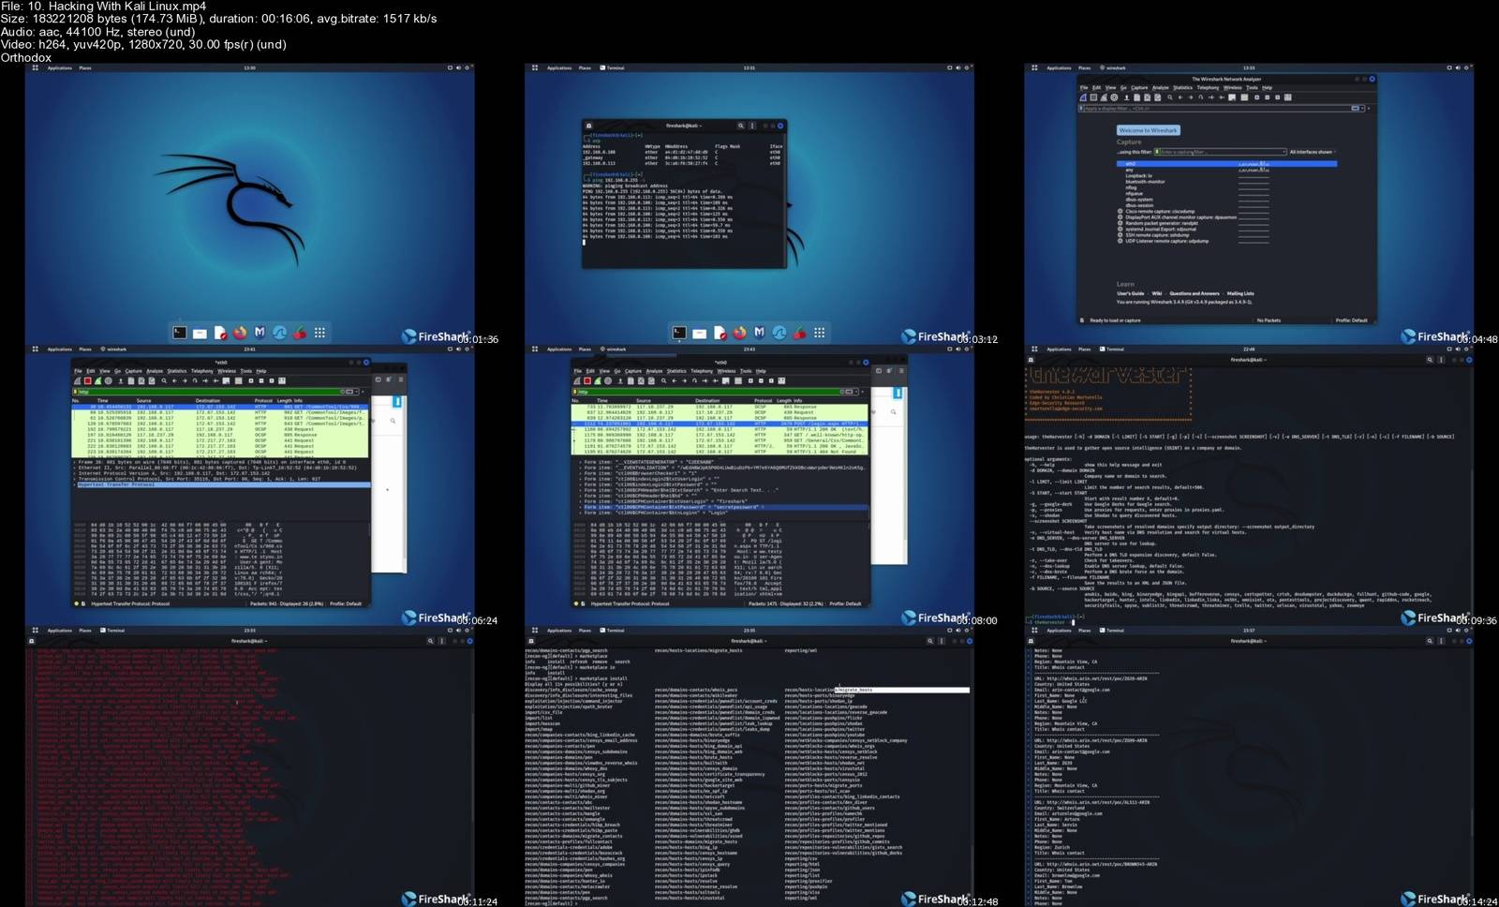Open Statistics menu in 04:48 Wireshark
This screenshot has height=907, width=1499.
(1183, 88)
